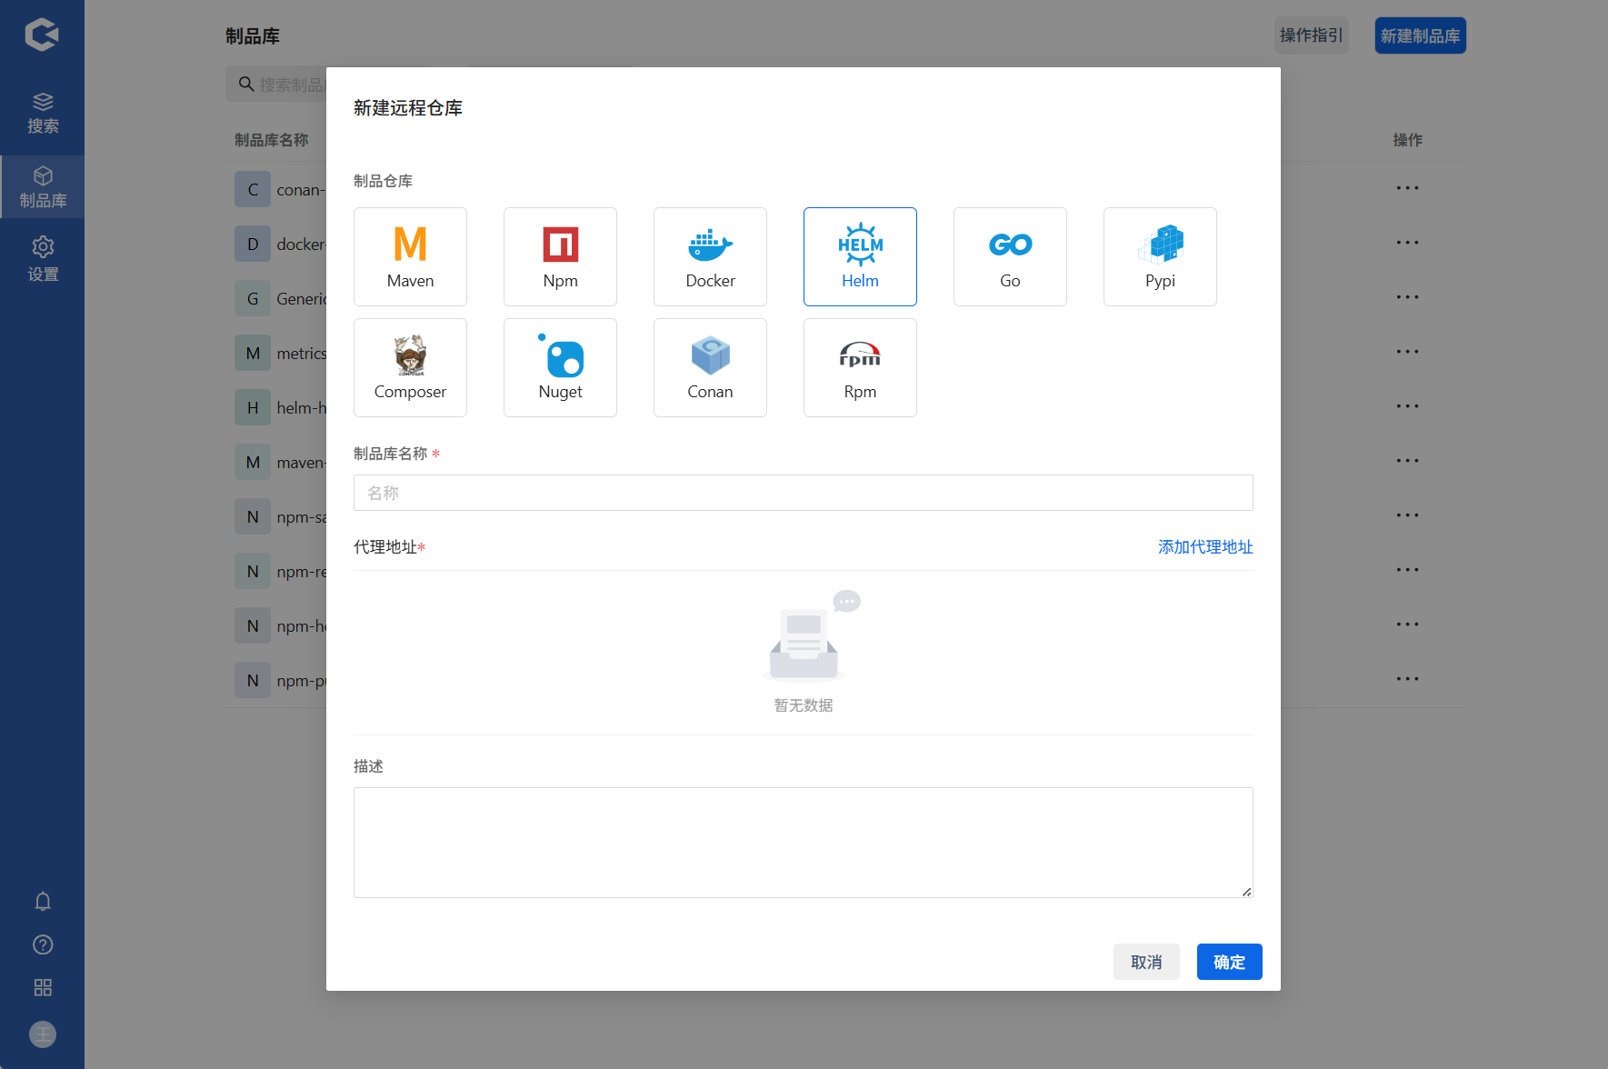Open the helm-h repository row
The width and height of the screenshot is (1608, 1069).
[x=280, y=407]
